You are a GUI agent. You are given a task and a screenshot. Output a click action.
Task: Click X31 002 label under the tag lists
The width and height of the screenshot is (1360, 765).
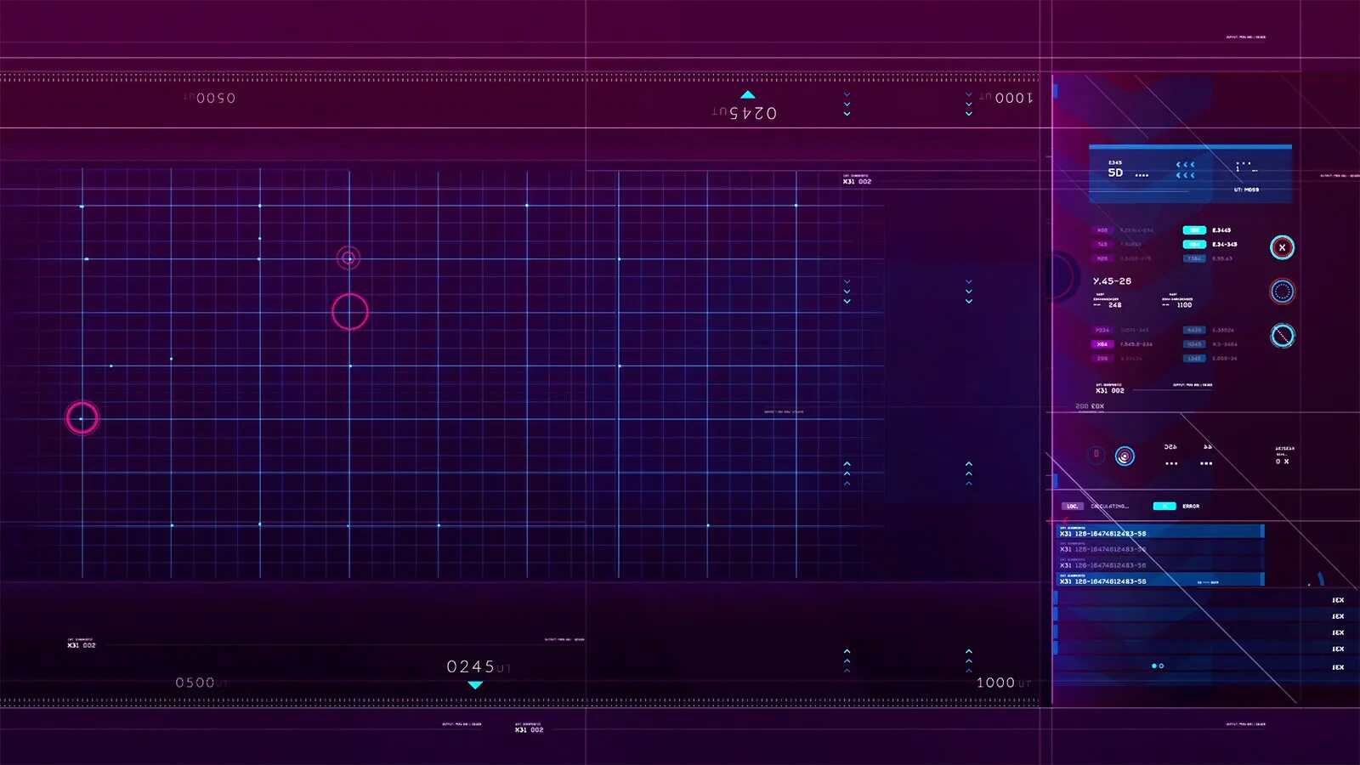click(1109, 391)
